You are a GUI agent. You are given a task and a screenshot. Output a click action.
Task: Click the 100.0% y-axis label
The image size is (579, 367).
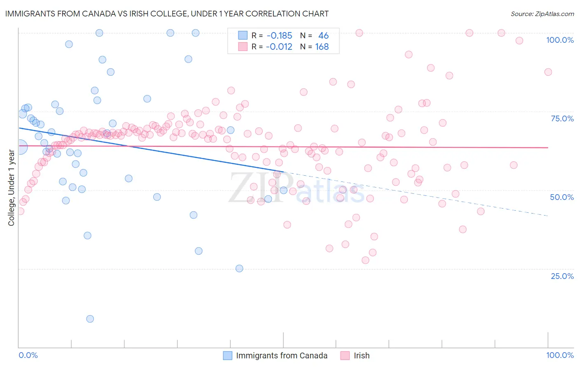coord(560,40)
